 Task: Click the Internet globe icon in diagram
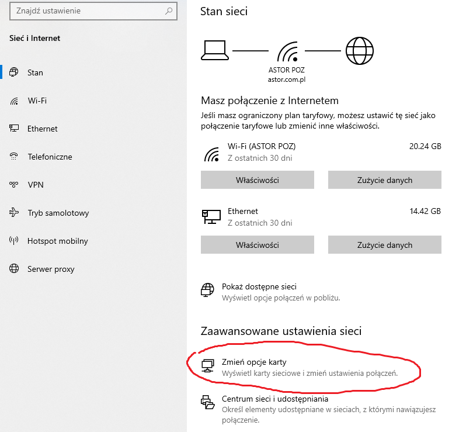click(x=359, y=51)
